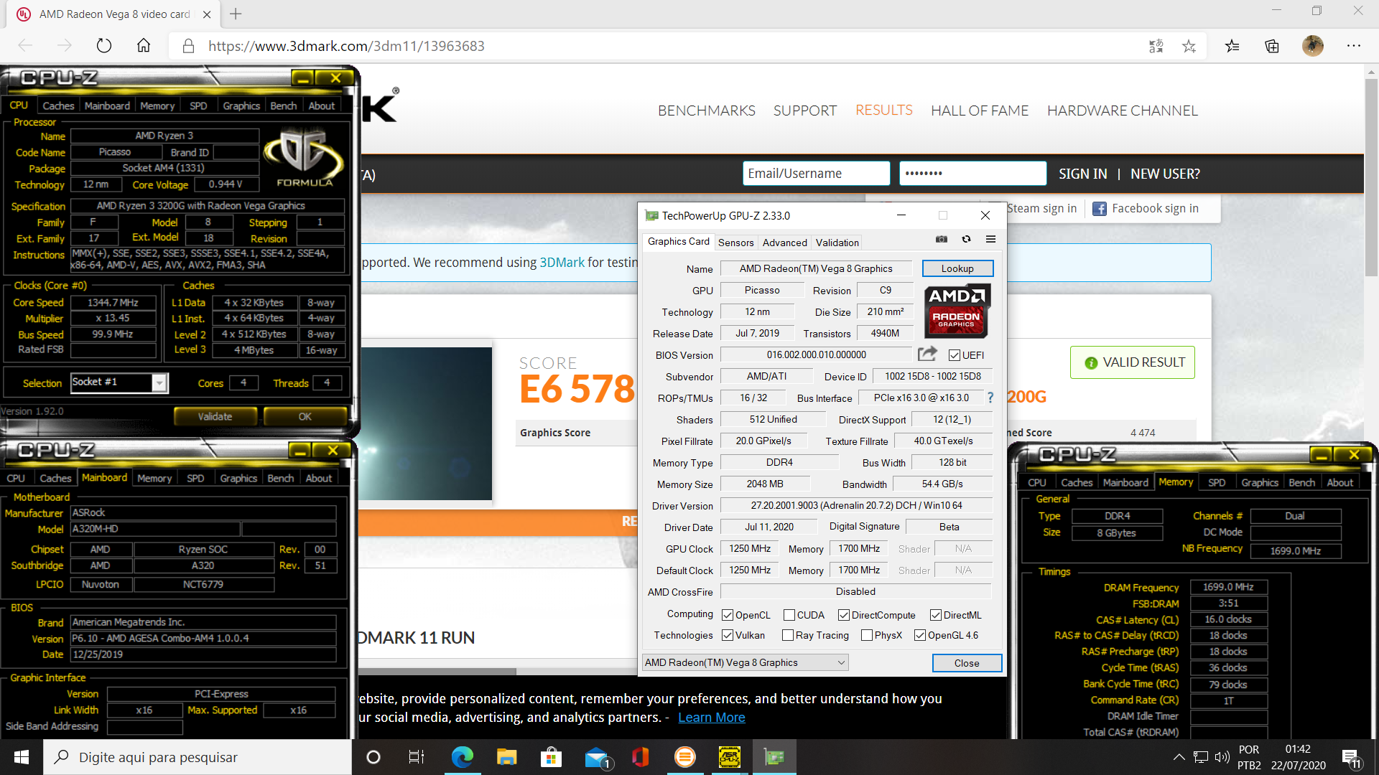Open the GPU-Z hamburger menu
1379x775 pixels.
coord(990,240)
